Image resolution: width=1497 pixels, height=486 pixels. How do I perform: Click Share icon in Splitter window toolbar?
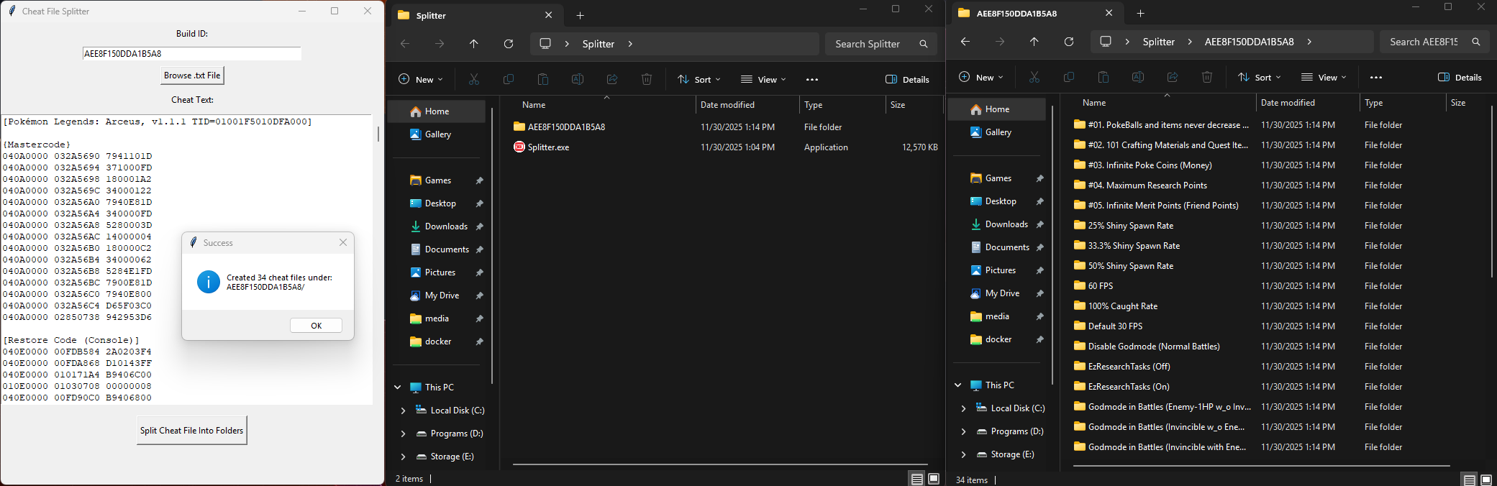point(612,80)
